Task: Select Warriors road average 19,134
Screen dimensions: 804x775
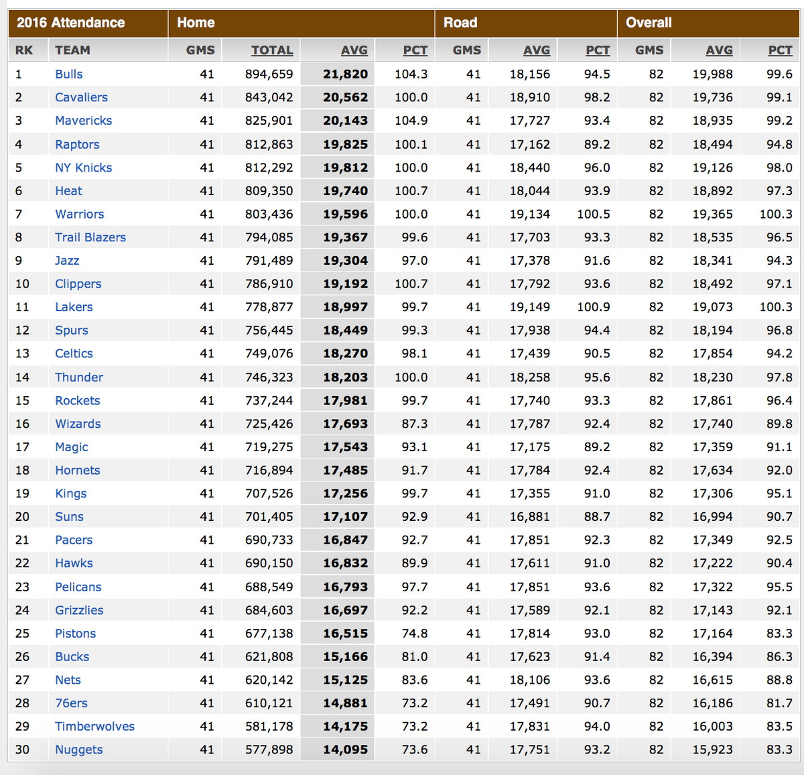Action: coord(530,214)
